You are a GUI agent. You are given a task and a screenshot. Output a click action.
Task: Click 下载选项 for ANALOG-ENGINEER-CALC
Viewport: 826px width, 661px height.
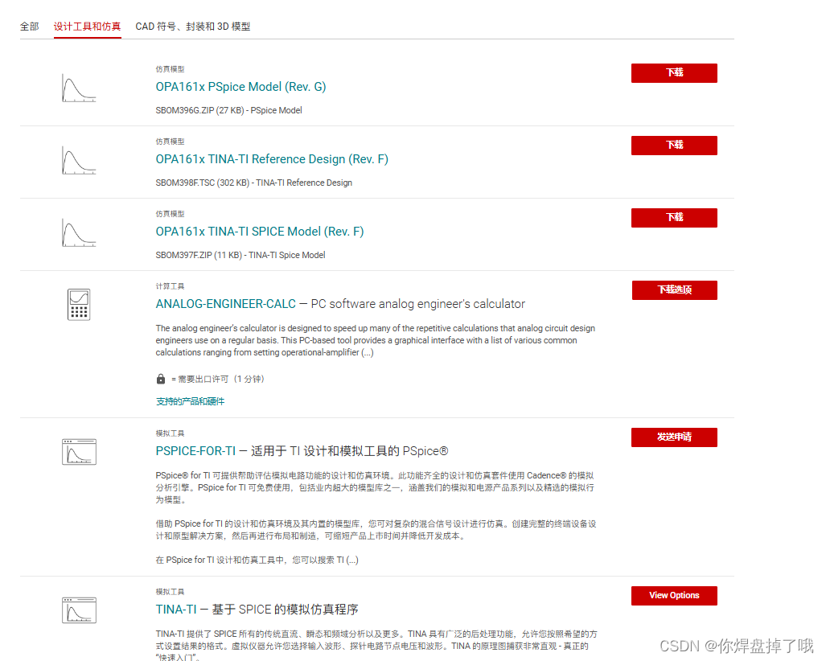coord(674,290)
